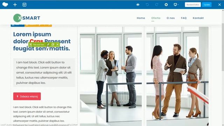Close the frontend editor with X

click(219, 5)
